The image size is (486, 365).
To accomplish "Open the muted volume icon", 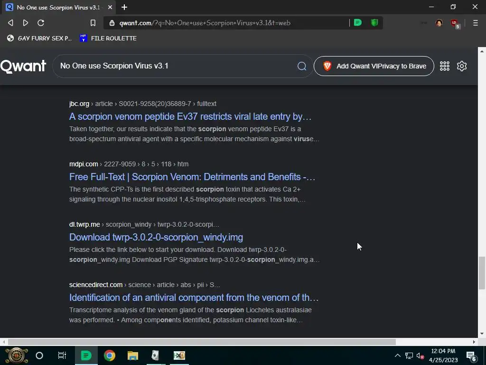I will (420, 356).
